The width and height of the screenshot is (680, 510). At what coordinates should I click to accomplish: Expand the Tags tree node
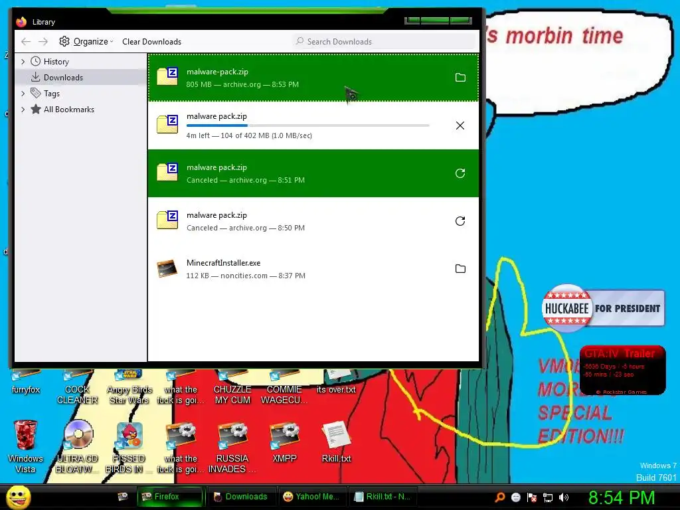pyautogui.click(x=23, y=93)
